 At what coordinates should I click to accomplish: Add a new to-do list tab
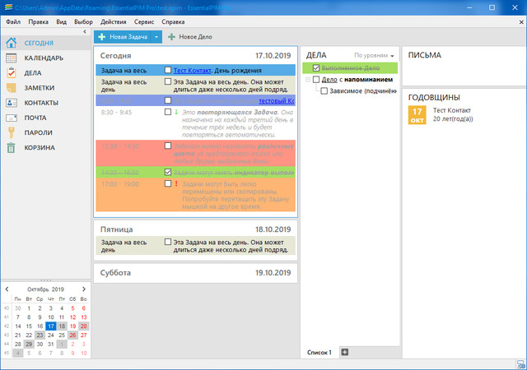click(x=345, y=353)
